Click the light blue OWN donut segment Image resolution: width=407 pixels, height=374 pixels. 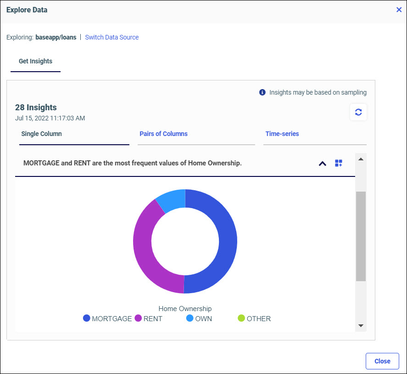click(172, 199)
